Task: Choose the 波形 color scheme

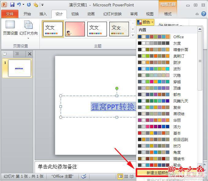Action: click(x=167, y=69)
